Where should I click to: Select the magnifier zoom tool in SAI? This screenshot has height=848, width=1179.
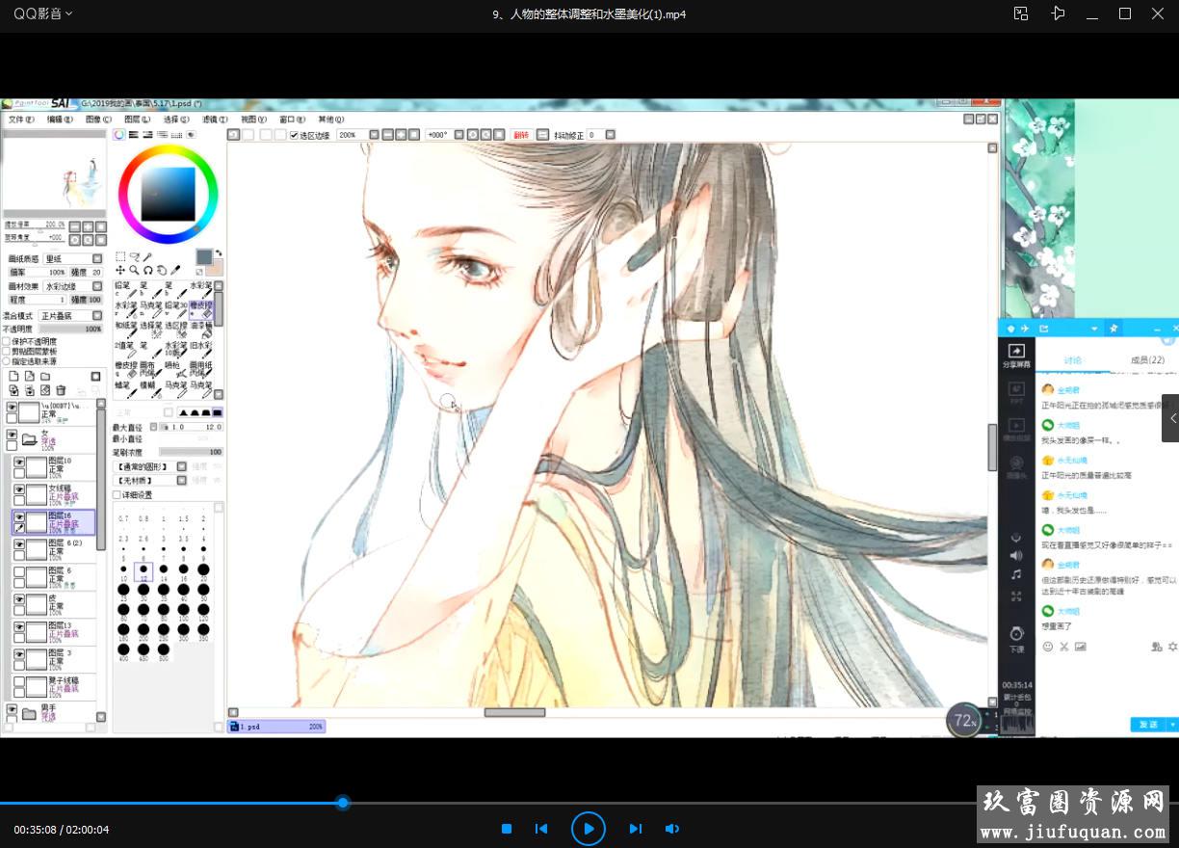(134, 271)
